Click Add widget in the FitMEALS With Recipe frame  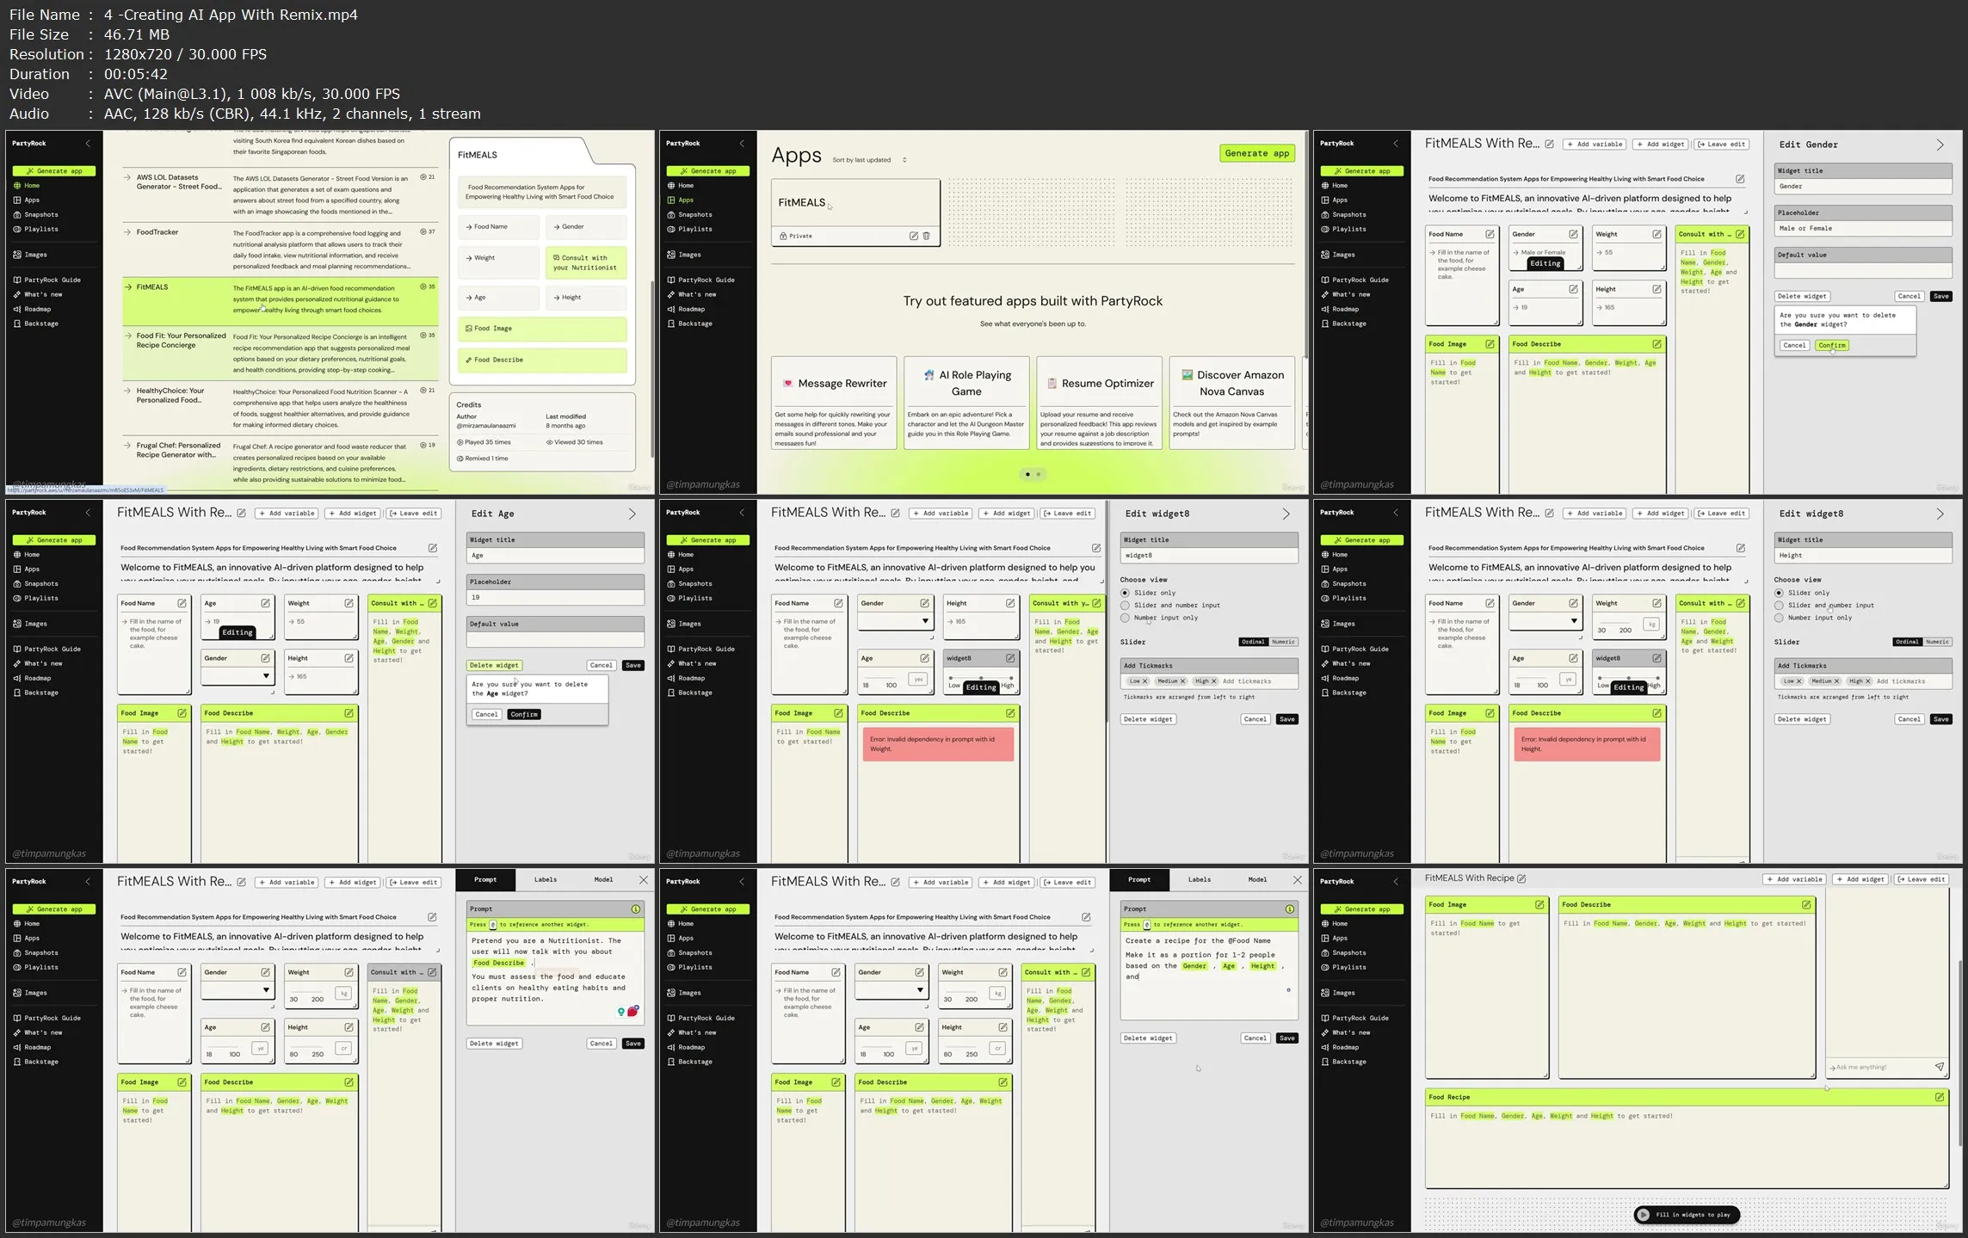click(1860, 879)
